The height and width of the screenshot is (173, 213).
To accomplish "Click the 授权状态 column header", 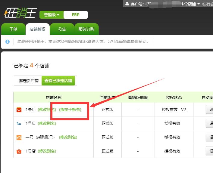I will [174, 97].
